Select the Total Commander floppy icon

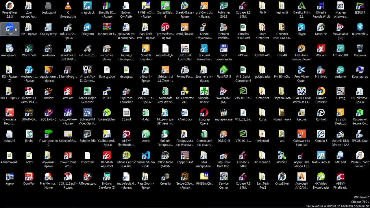tap(224, 48)
